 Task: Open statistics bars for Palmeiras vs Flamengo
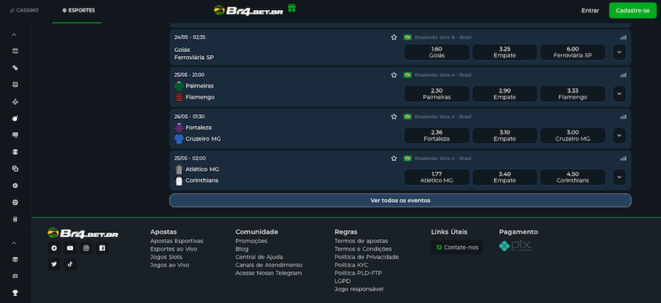point(623,75)
